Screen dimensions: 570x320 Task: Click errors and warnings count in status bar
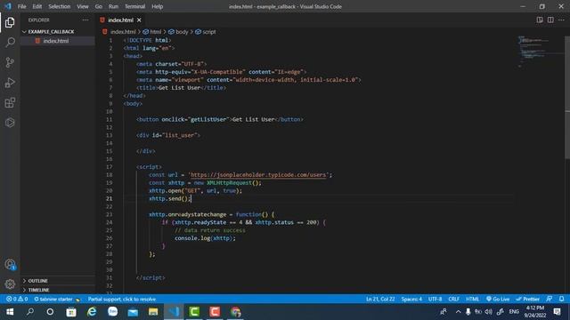click(17, 299)
